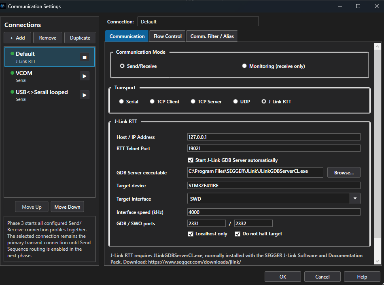Maximize the Communication Settings window
Image resolution: width=384 pixels, height=285 pixels.
358,6
